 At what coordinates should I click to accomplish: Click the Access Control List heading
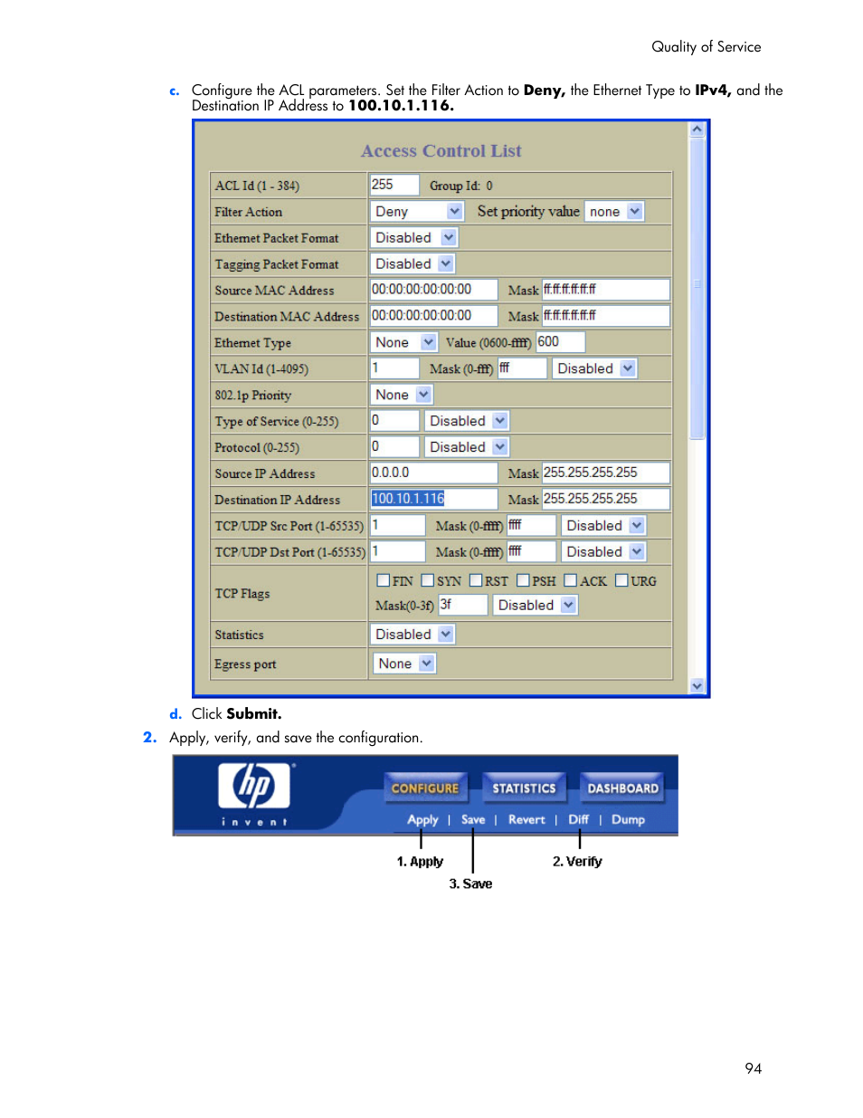point(441,151)
